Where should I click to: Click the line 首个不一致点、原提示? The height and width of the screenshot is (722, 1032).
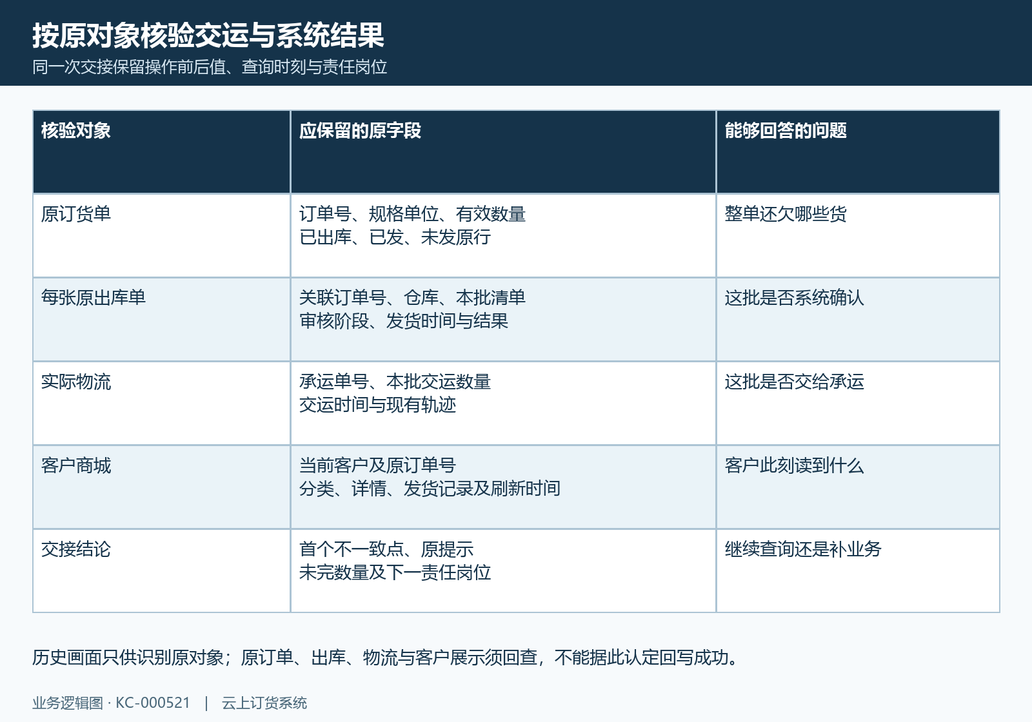coord(386,549)
